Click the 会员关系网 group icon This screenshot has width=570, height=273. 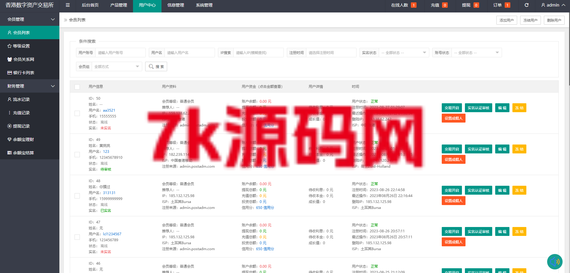coord(9,59)
